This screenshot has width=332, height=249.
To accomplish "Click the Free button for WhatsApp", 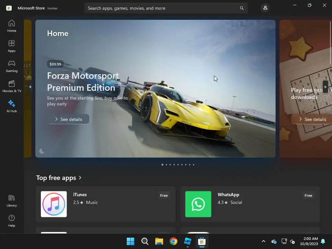I will (x=308, y=196).
